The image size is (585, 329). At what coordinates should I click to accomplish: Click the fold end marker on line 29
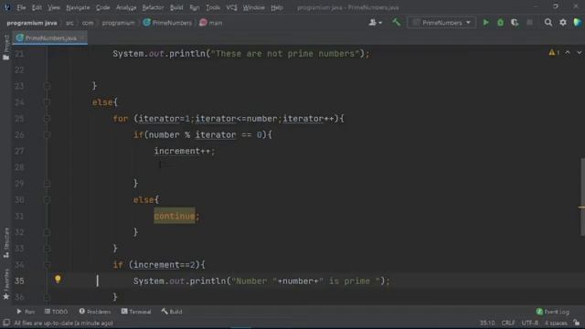coord(47,184)
